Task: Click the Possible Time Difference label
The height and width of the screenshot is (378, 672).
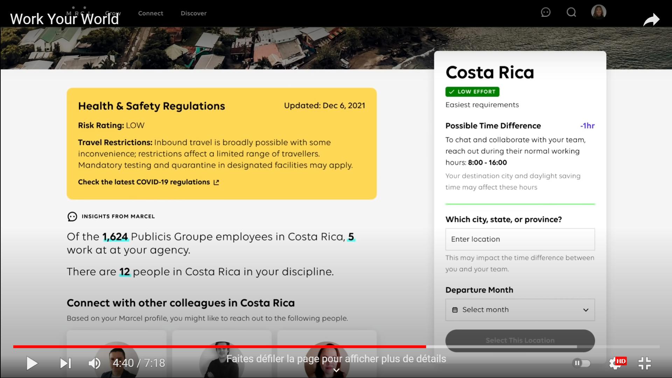Action: 493,126
